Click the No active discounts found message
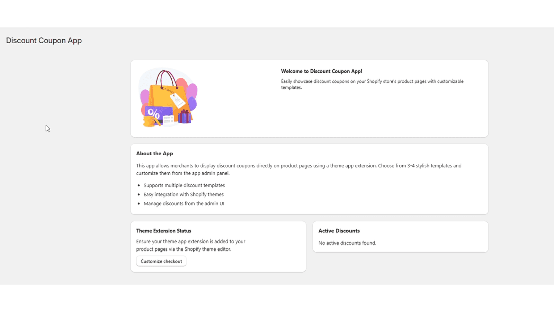The width and height of the screenshot is (554, 312). pyautogui.click(x=347, y=243)
